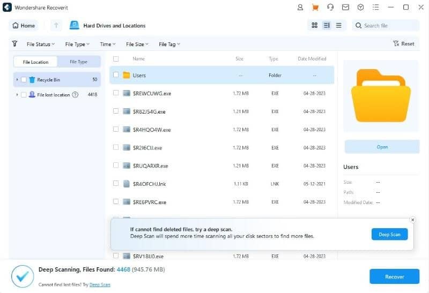The width and height of the screenshot is (429, 293).
Task: Select the File Type tab
Action: tap(78, 62)
